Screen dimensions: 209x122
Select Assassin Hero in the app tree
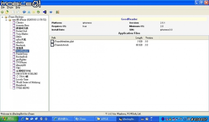pyautogui.click(x=23, y=25)
